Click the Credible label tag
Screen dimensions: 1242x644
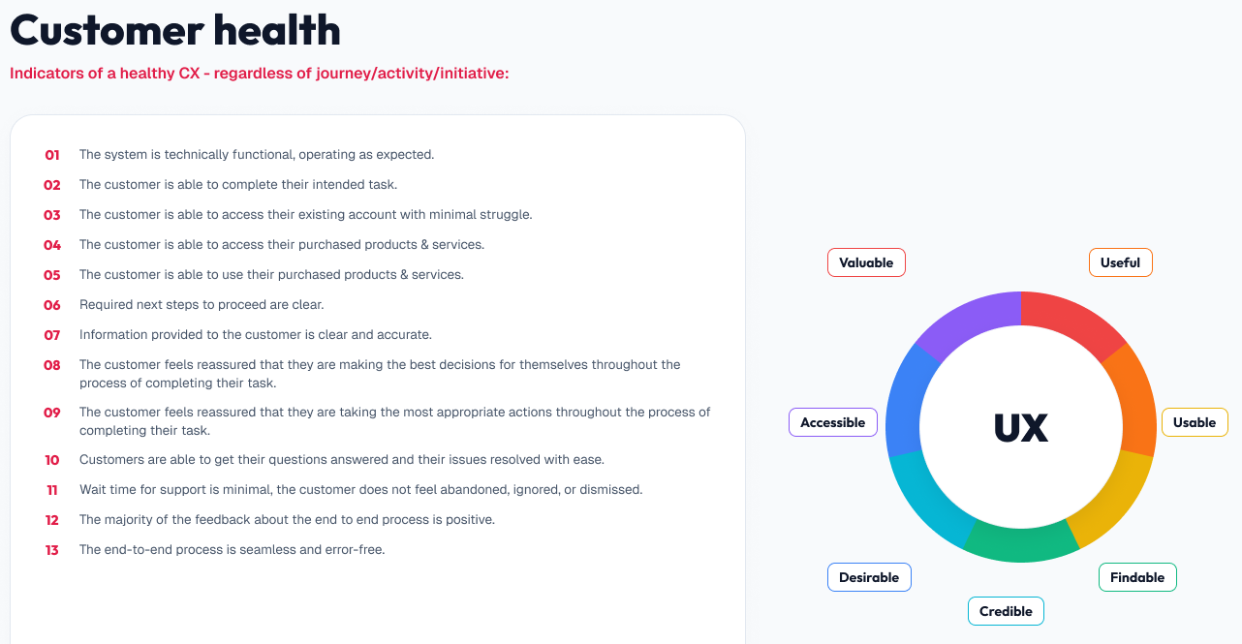pyautogui.click(x=1006, y=611)
